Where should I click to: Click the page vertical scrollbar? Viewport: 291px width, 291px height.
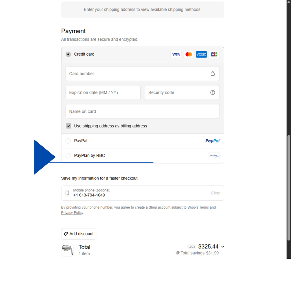(x=289, y=188)
